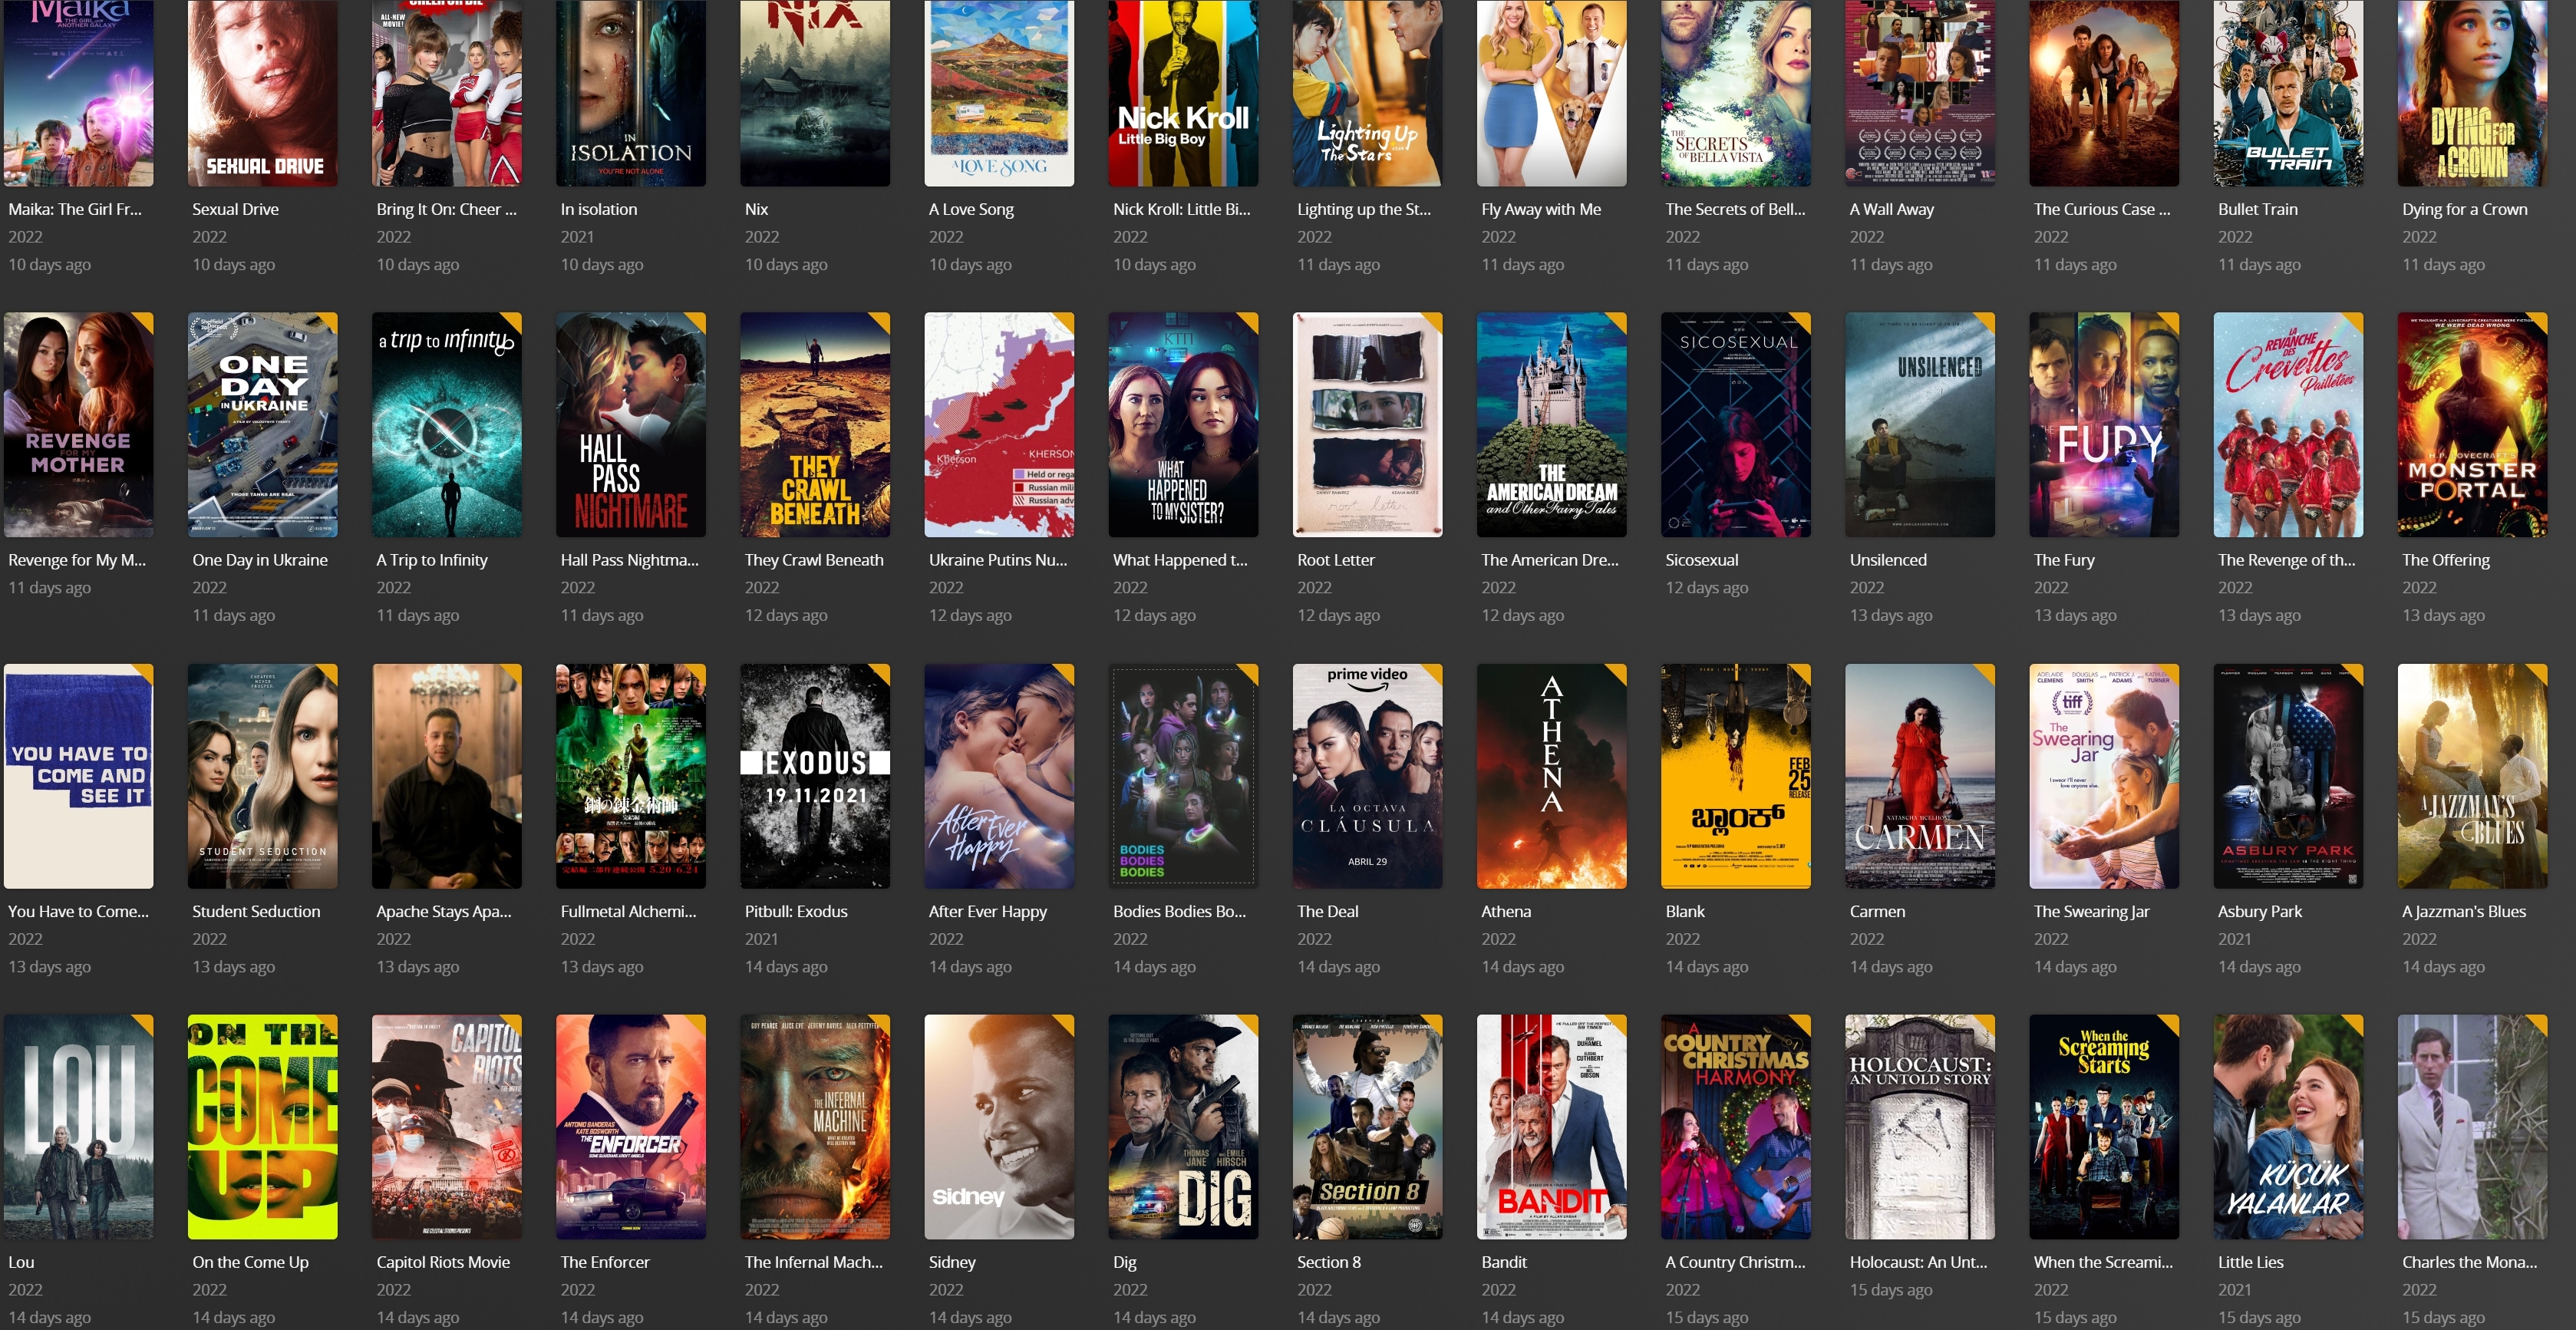This screenshot has height=1330, width=2576.
Task: Open the Section 8 title link
Action: click(x=1328, y=1262)
